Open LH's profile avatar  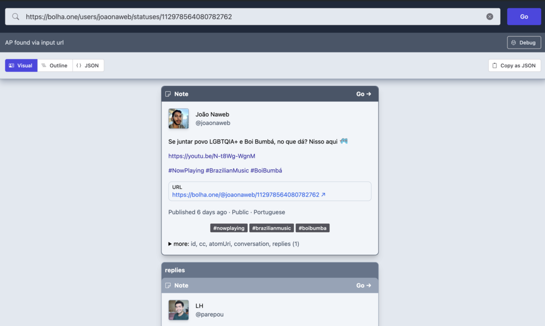click(178, 310)
